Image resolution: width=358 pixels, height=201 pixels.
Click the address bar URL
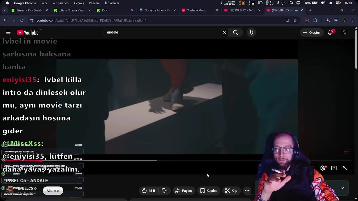click(91, 20)
